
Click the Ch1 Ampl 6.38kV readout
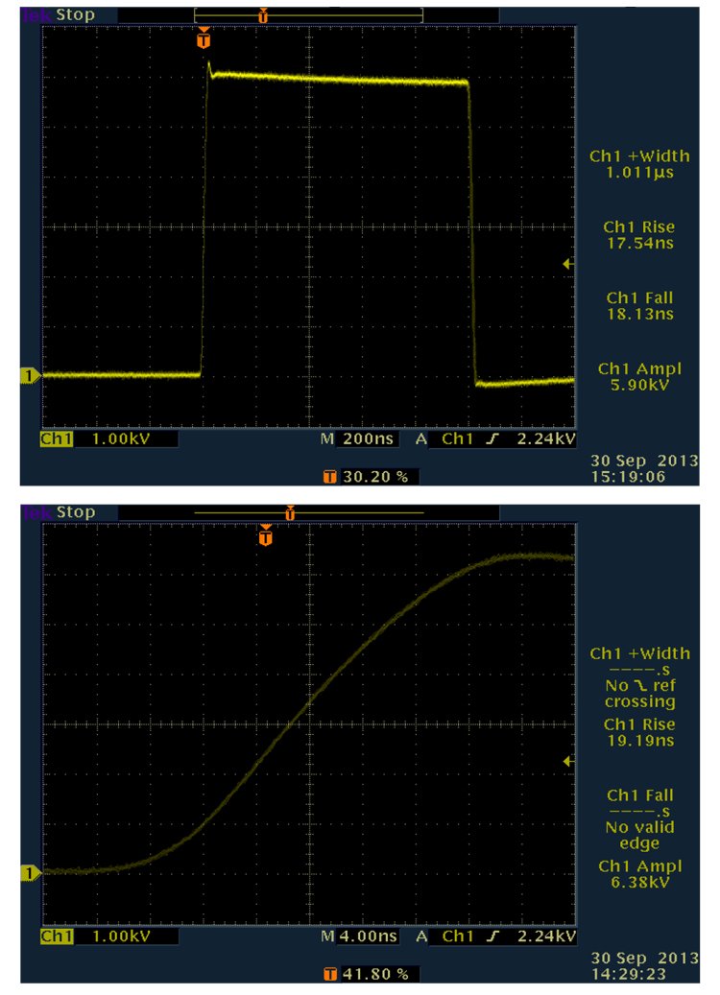[x=638, y=874]
